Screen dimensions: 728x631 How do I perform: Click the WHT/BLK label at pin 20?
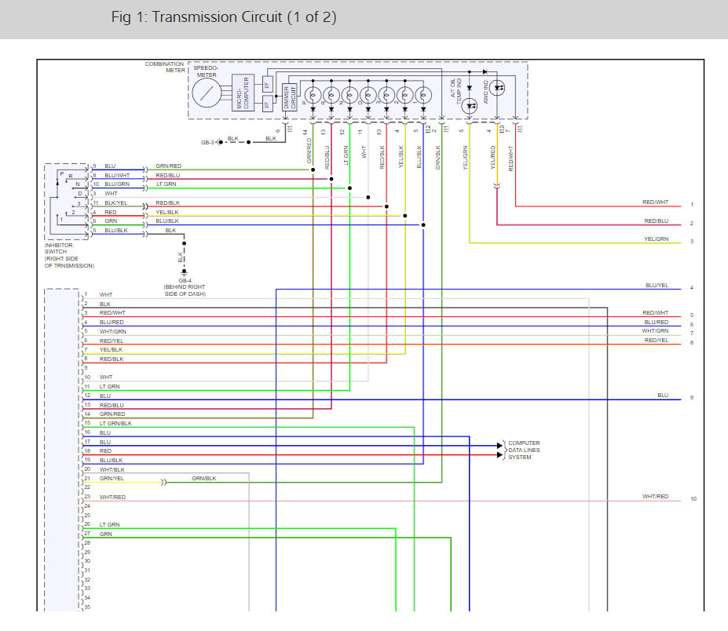[112, 469]
